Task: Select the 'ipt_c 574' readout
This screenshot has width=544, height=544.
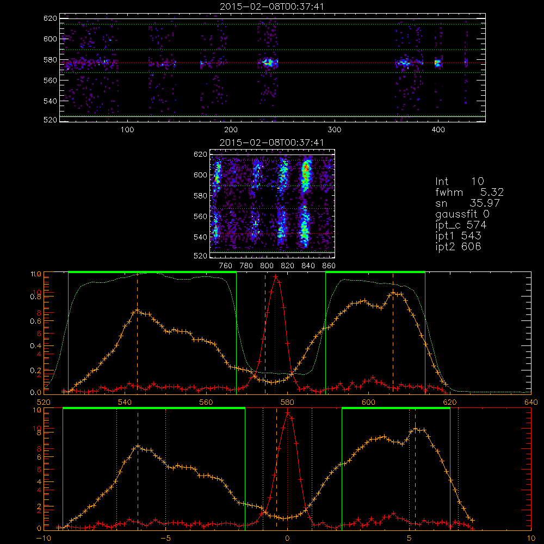Action: (461, 225)
